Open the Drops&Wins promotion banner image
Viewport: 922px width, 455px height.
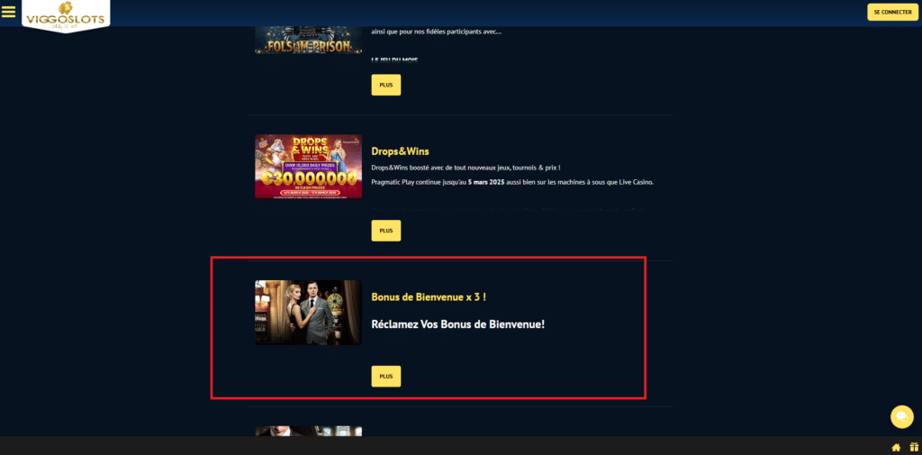tap(308, 167)
